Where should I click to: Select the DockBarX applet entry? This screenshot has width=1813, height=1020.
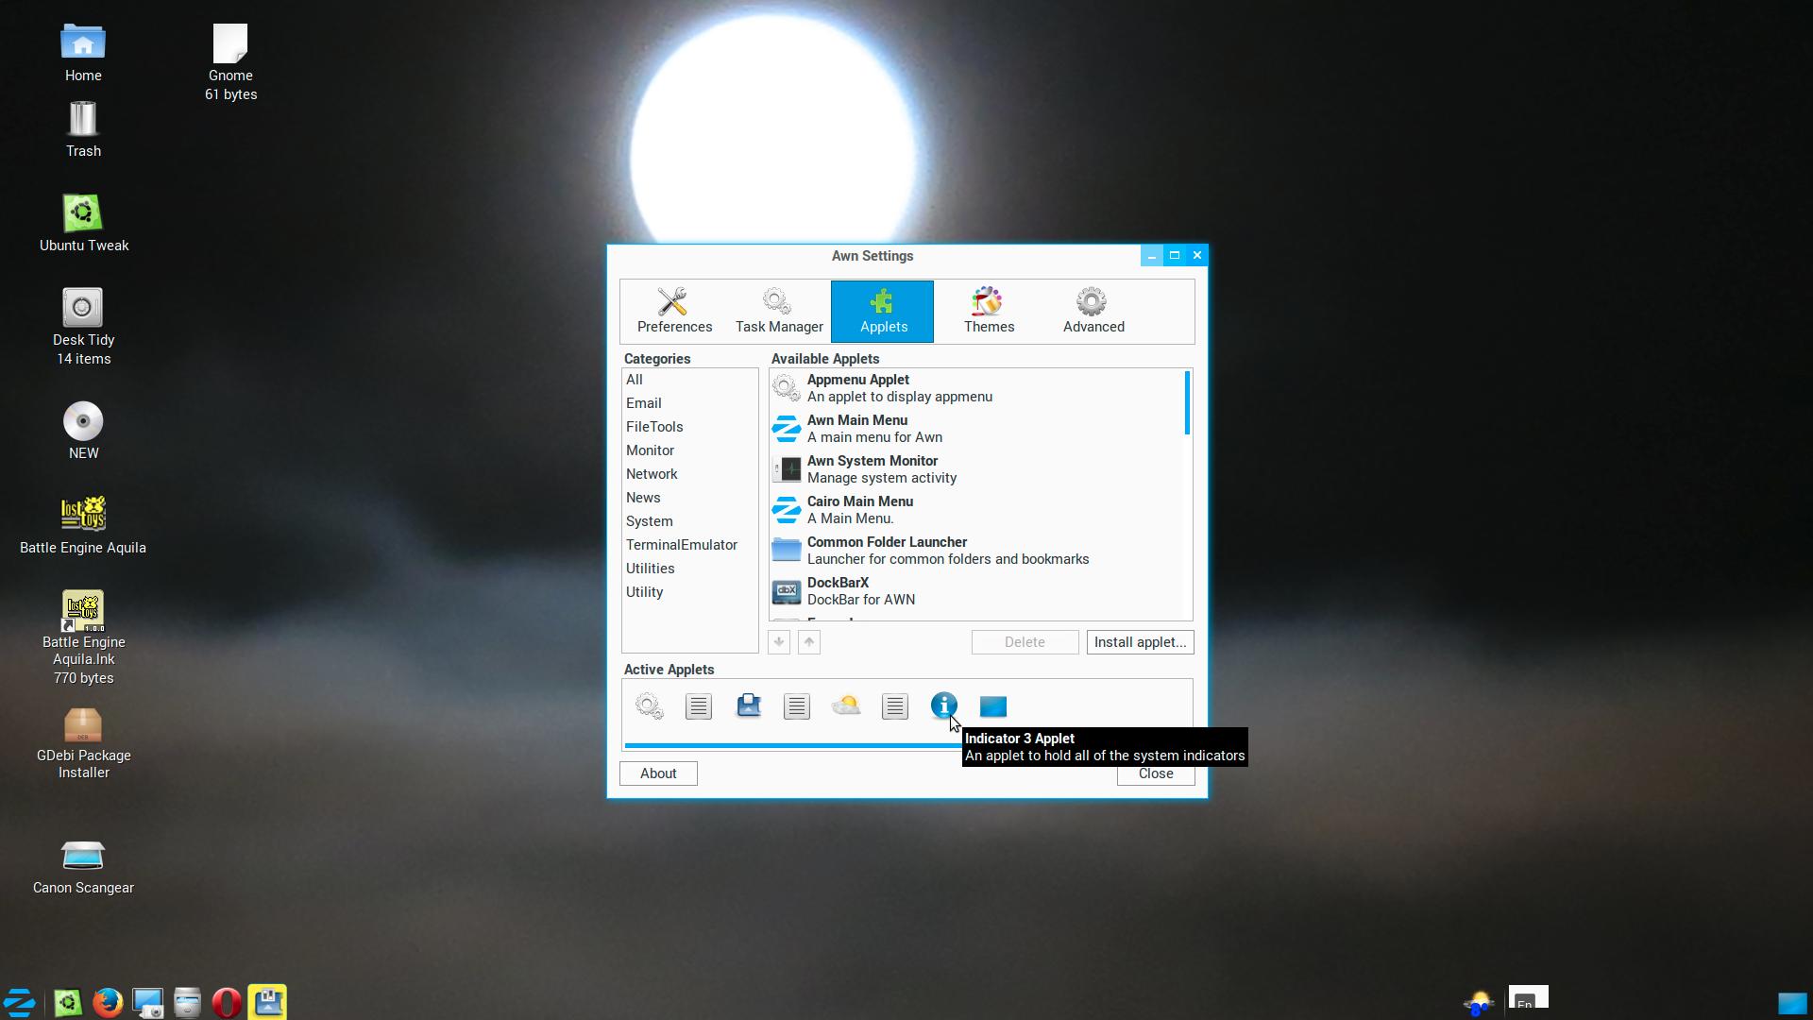click(x=977, y=591)
